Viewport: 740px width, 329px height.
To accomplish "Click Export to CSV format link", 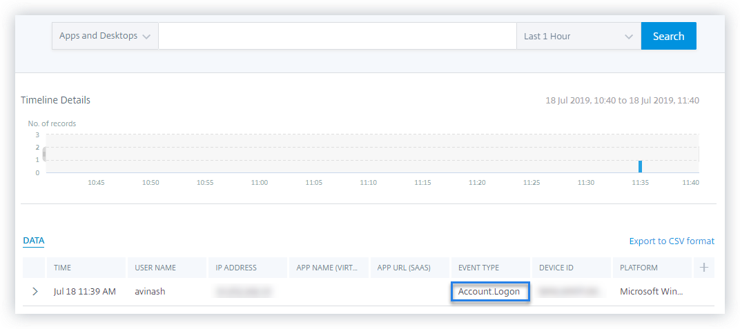I will tap(672, 241).
